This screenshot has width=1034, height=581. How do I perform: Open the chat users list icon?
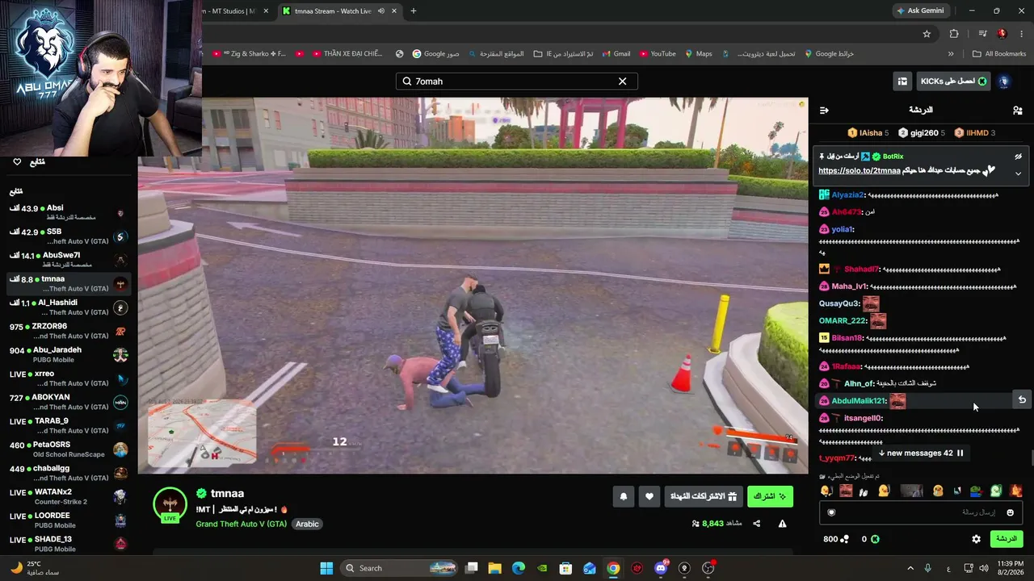pyautogui.click(x=1017, y=111)
